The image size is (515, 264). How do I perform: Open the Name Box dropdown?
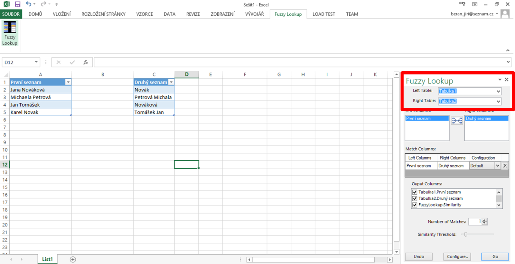[x=36, y=62]
